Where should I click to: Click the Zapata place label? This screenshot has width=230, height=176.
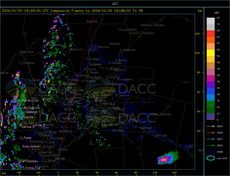(63, 150)
